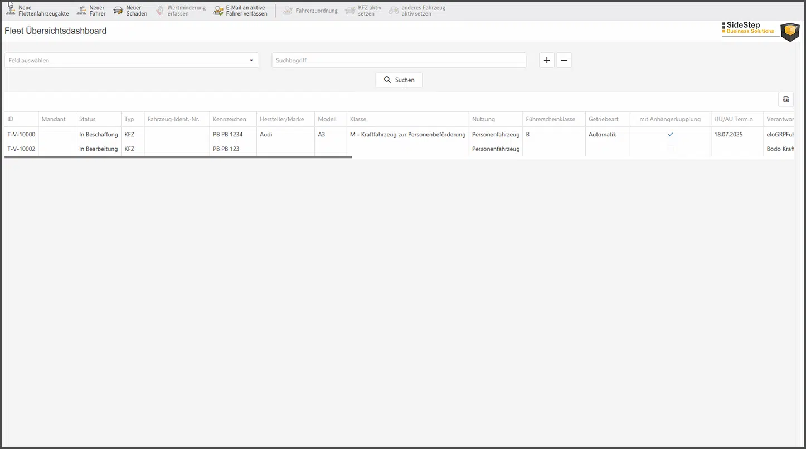Add a search criterion with plus button
The height and width of the screenshot is (449, 806).
coord(547,60)
